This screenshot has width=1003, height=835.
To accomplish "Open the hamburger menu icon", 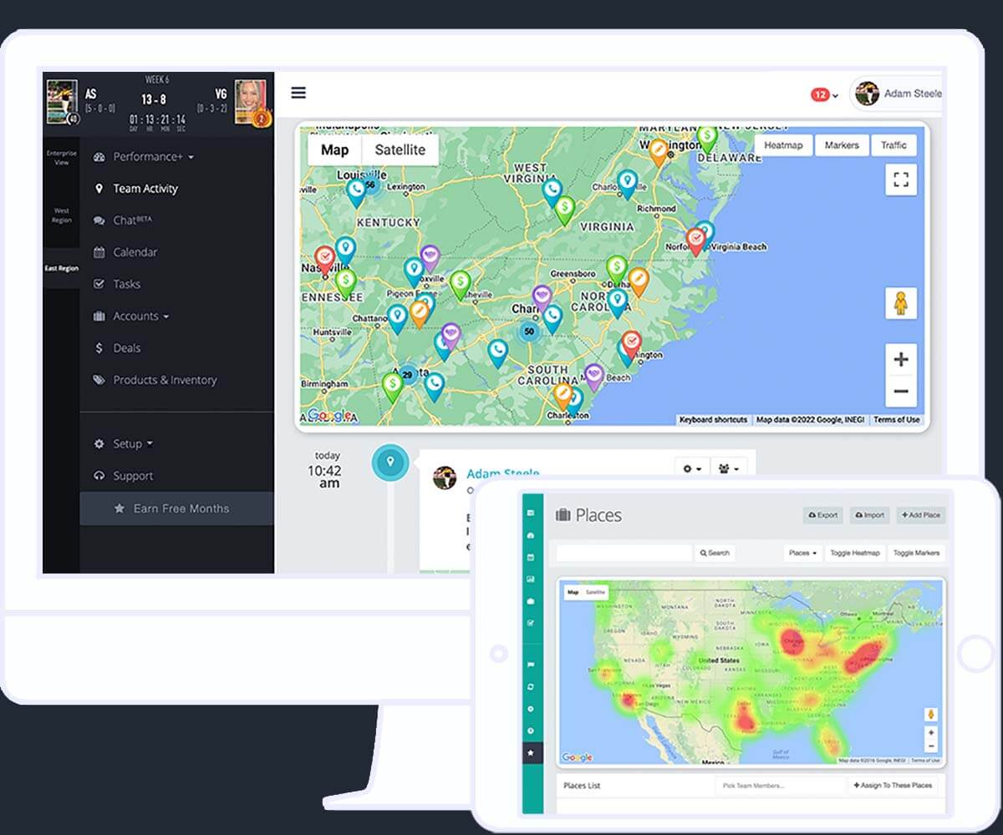I will (x=298, y=93).
